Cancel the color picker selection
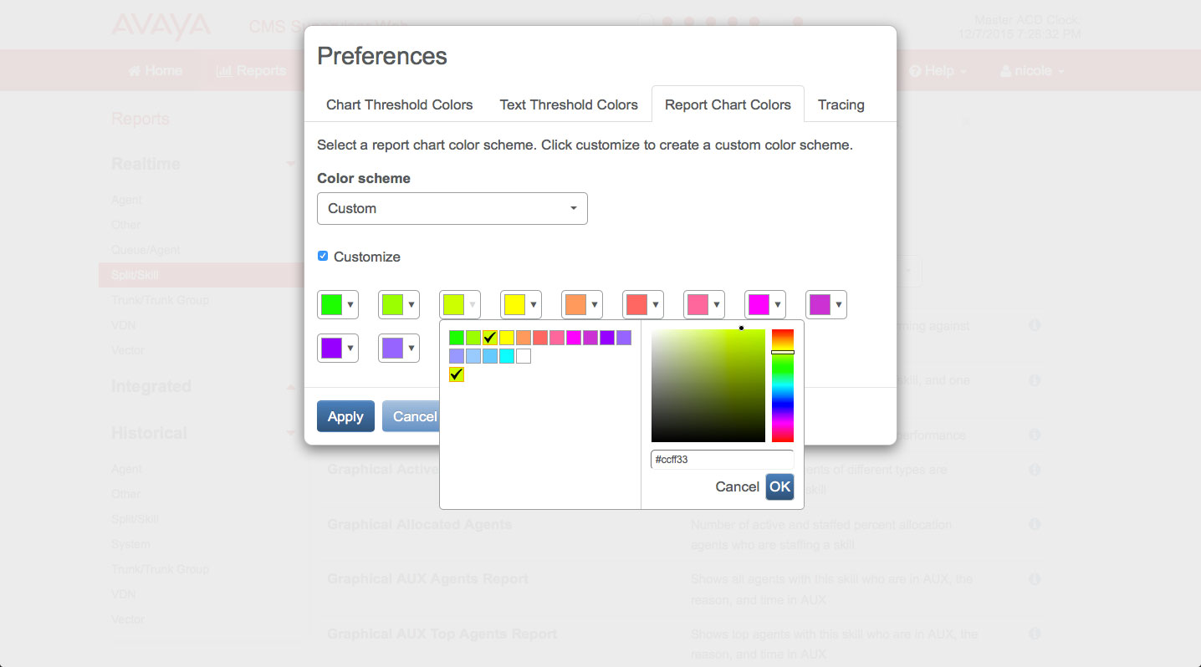The height and width of the screenshot is (667, 1201). pos(737,486)
